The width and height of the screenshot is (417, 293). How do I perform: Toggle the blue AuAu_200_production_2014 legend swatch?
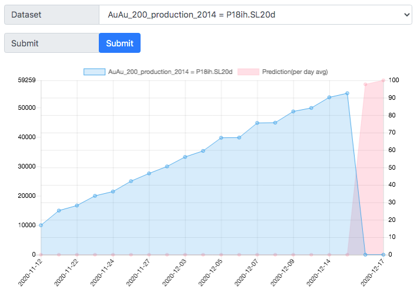tap(95, 72)
